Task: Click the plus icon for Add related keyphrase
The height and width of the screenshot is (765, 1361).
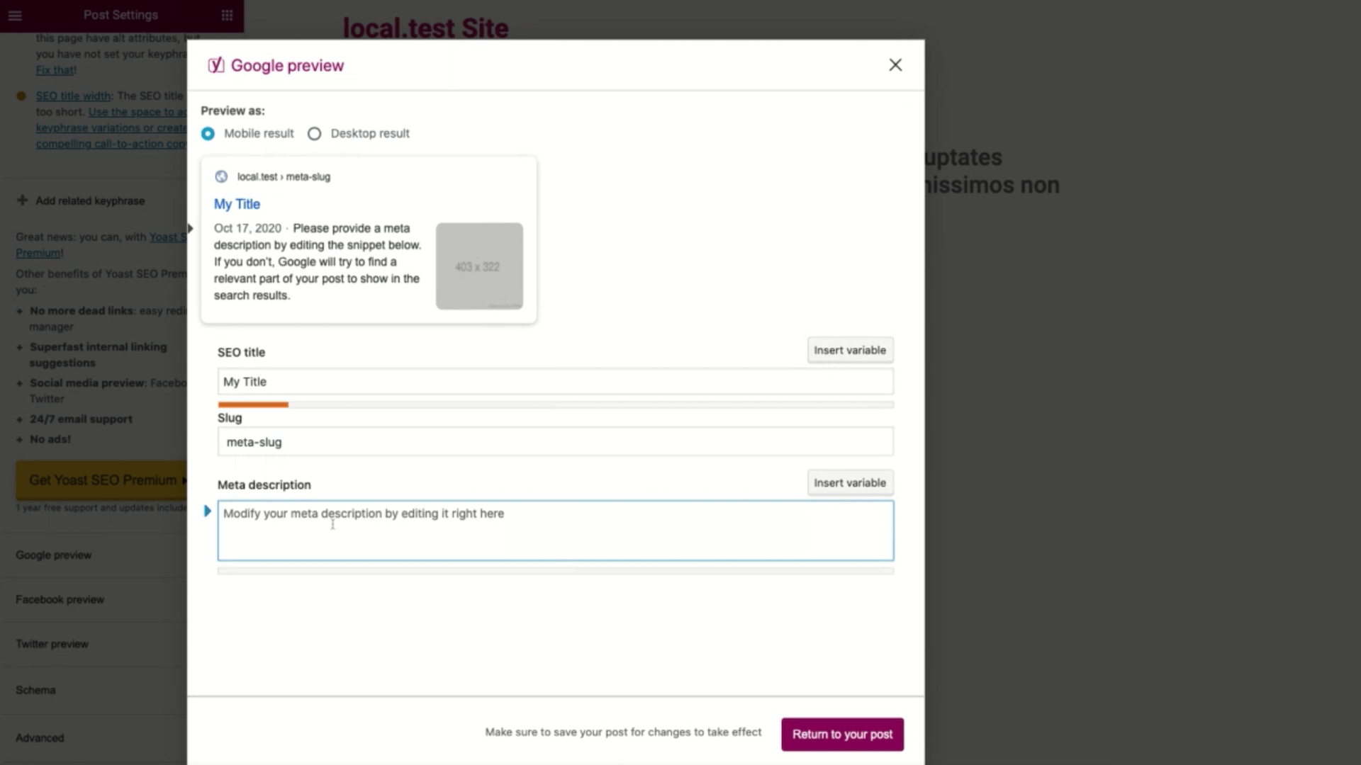Action: pos(22,200)
